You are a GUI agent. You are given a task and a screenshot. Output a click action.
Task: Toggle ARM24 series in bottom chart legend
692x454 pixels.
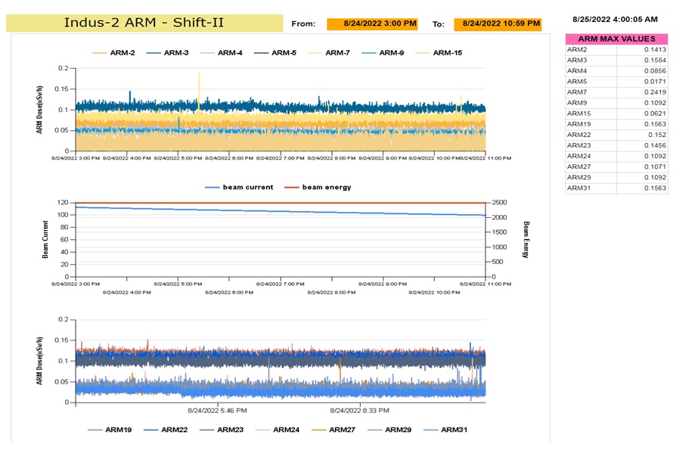coord(278,430)
